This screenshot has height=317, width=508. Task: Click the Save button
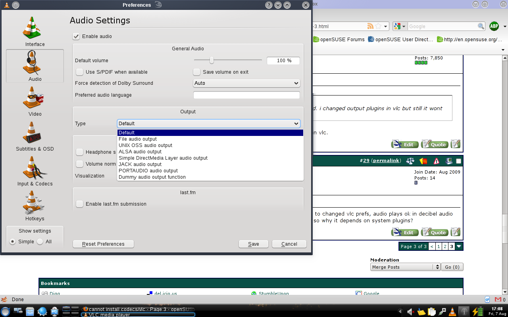point(254,244)
